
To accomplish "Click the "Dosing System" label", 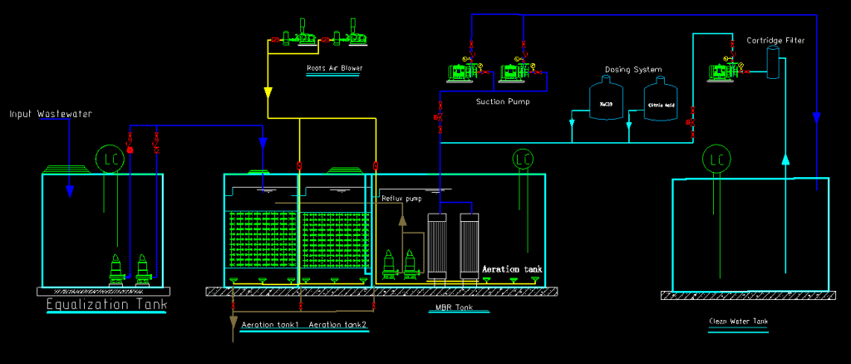I will pyautogui.click(x=632, y=70).
